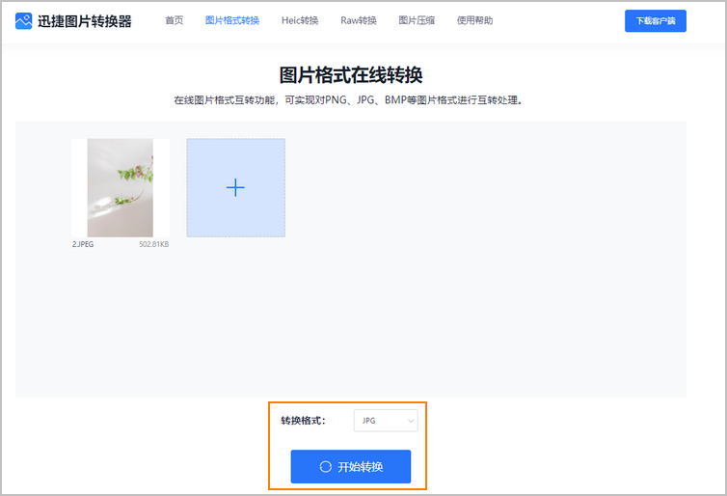Click the 2.JPEG file name

click(x=83, y=244)
